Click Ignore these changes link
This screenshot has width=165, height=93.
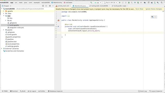tap(154, 9)
